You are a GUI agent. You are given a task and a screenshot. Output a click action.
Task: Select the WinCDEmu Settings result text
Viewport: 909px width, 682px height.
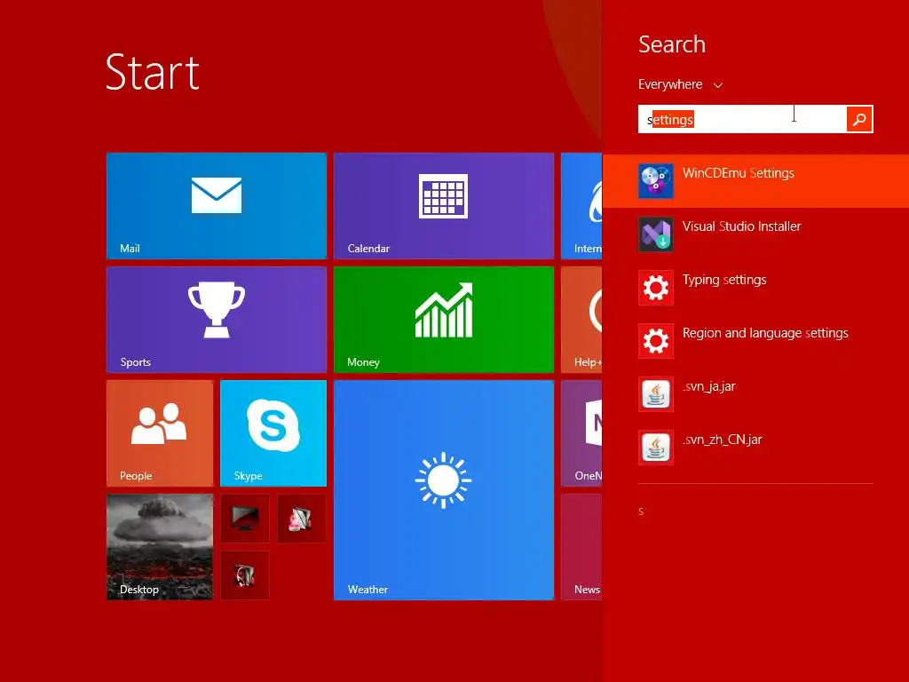[738, 173]
